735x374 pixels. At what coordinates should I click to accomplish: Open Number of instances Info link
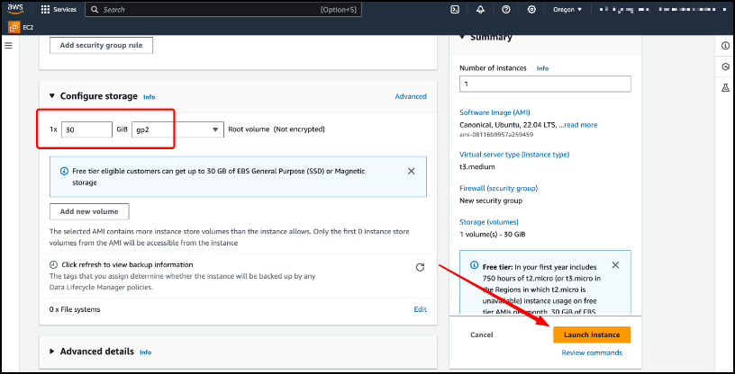(x=542, y=68)
